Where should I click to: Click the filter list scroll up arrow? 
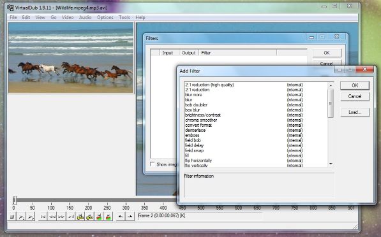tap(331, 85)
